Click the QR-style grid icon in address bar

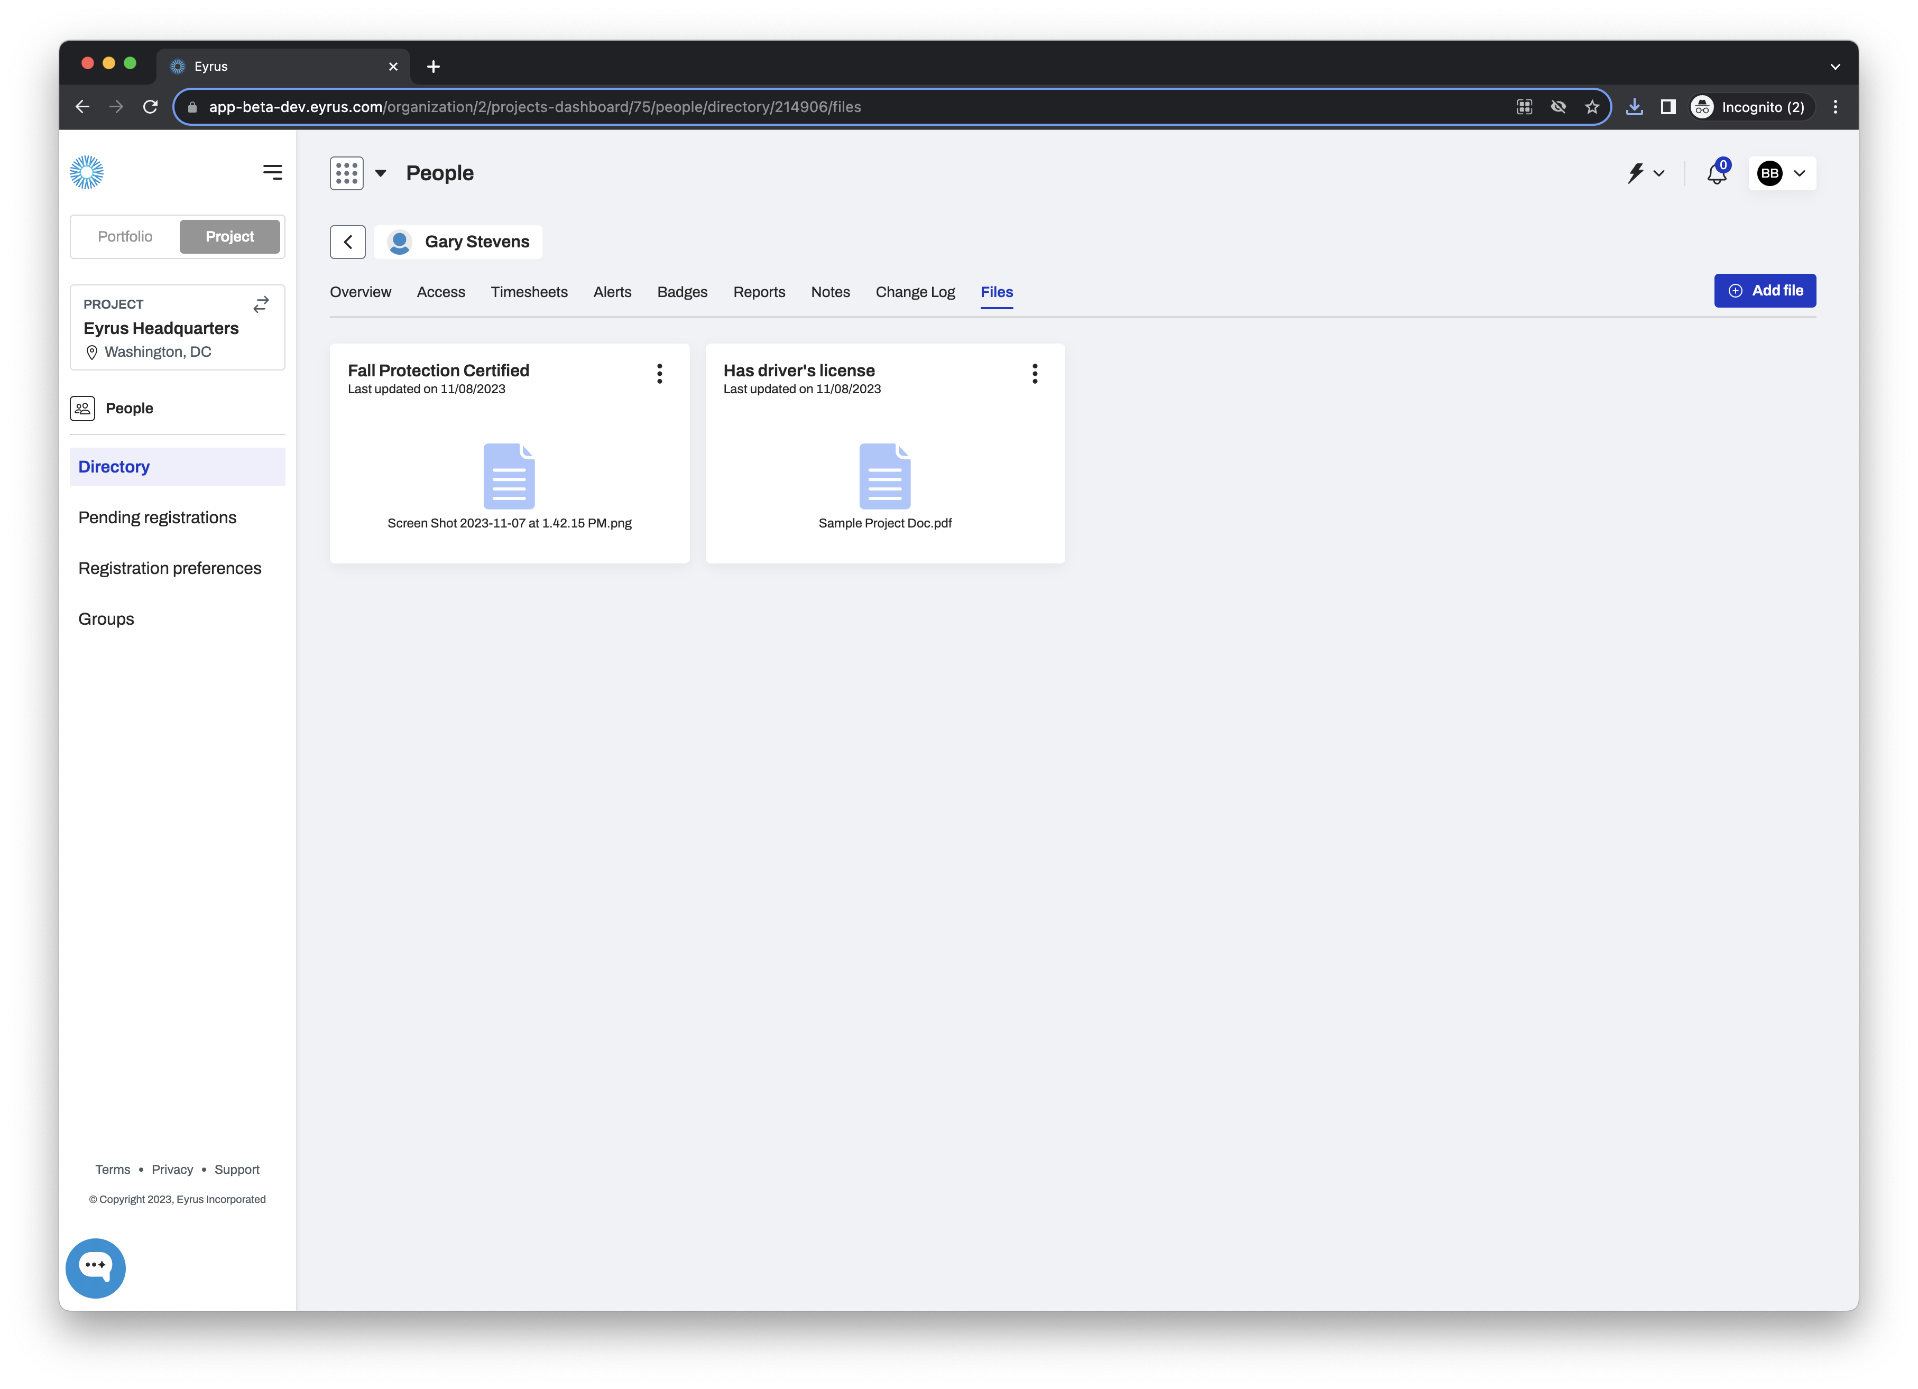(x=1525, y=107)
